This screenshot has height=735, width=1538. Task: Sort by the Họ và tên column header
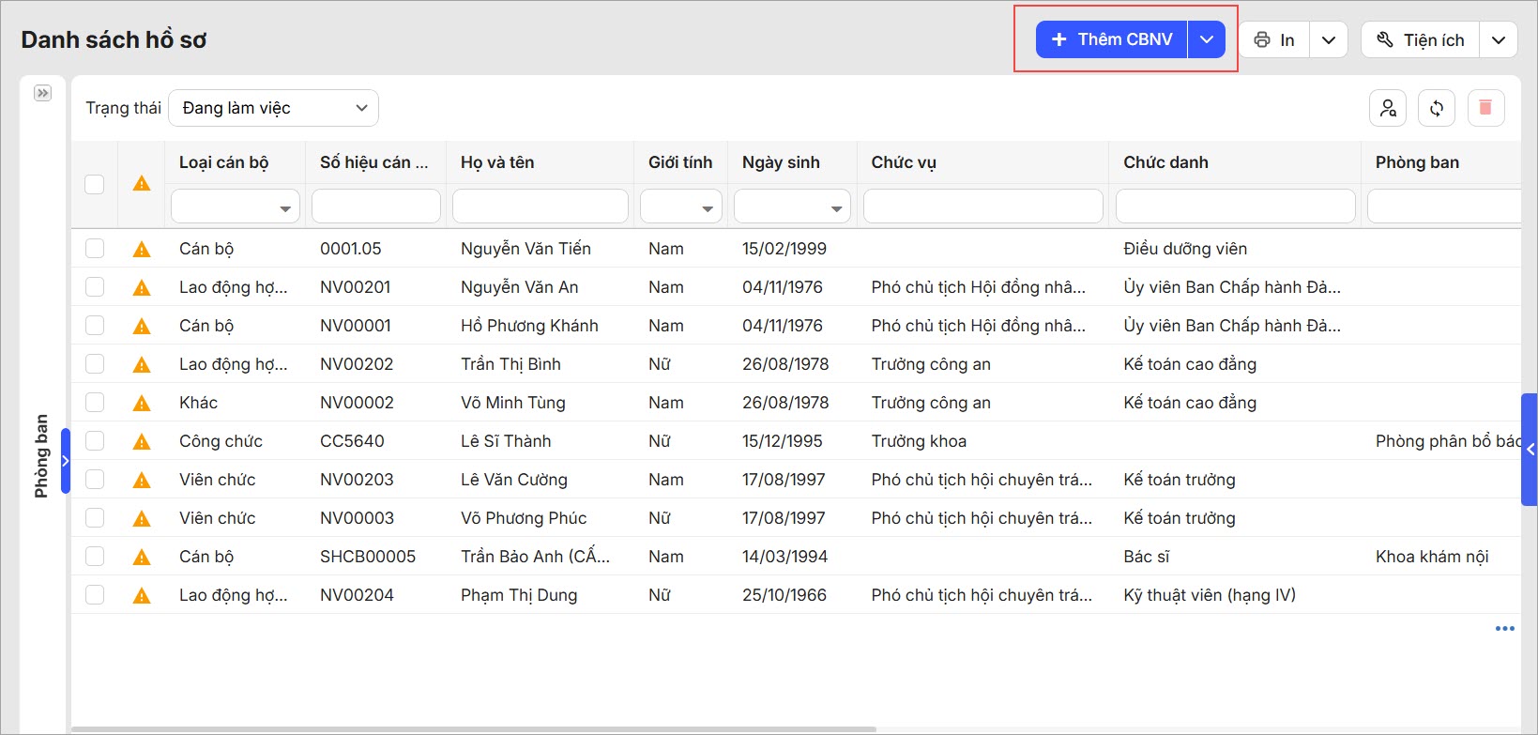coord(497,162)
